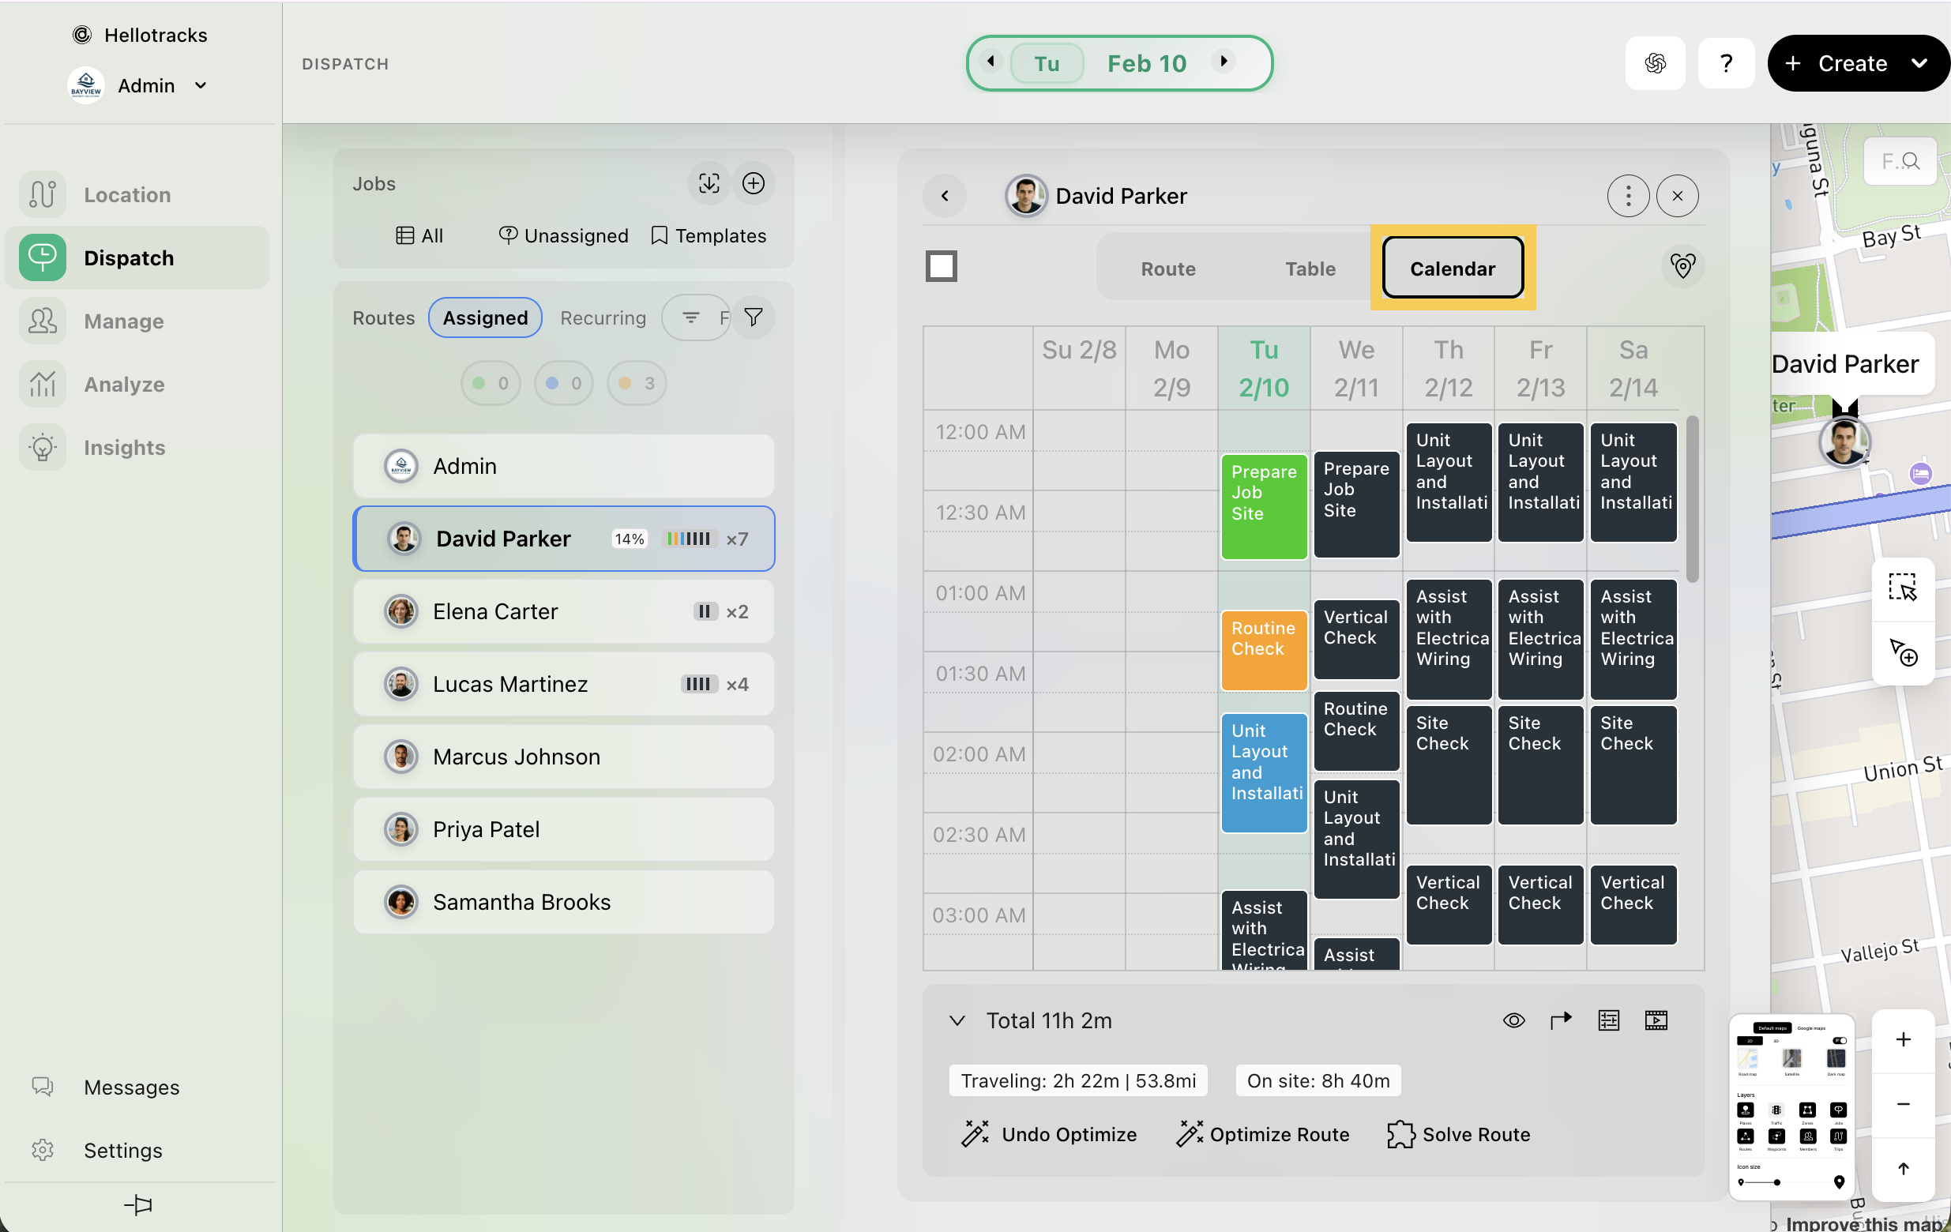This screenshot has width=1951, height=1232.
Task: Click the add job plus icon
Action: pos(753,184)
